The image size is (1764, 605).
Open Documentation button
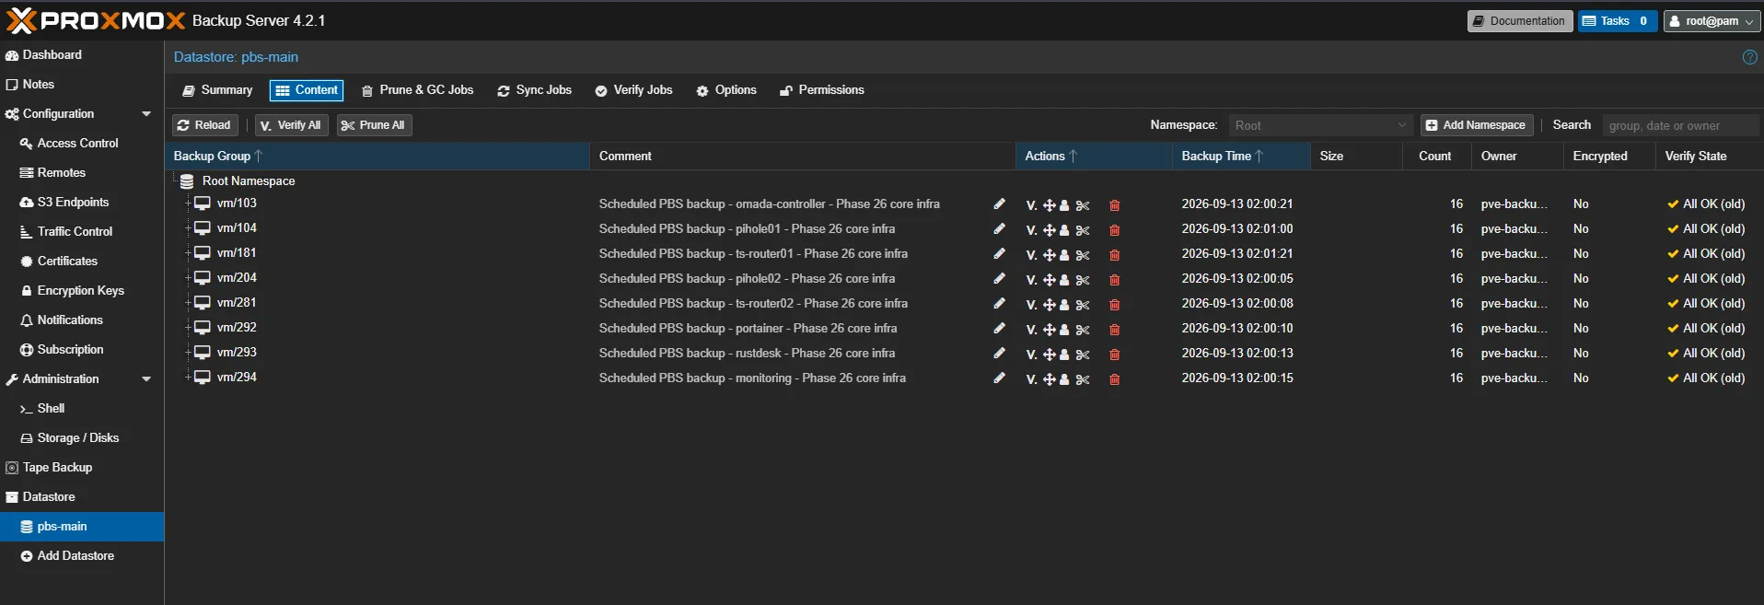[1519, 21]
